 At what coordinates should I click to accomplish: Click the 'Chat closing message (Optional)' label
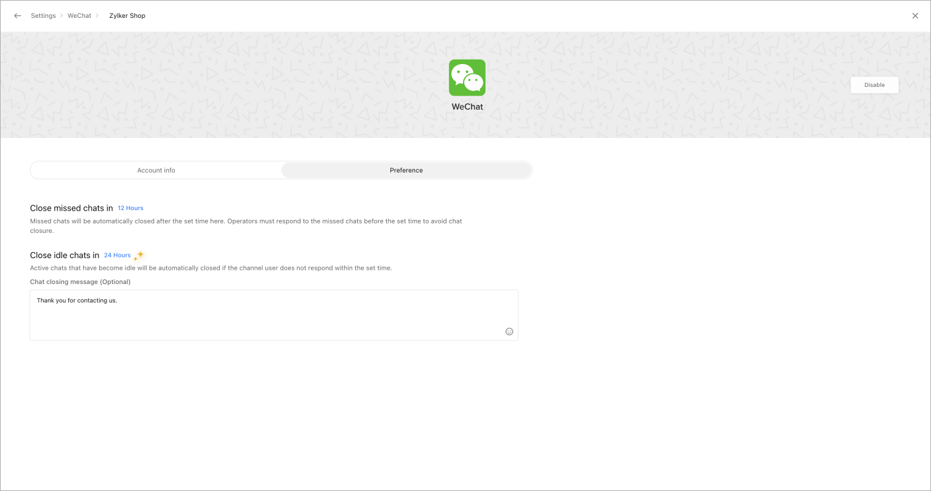[80, 282]
